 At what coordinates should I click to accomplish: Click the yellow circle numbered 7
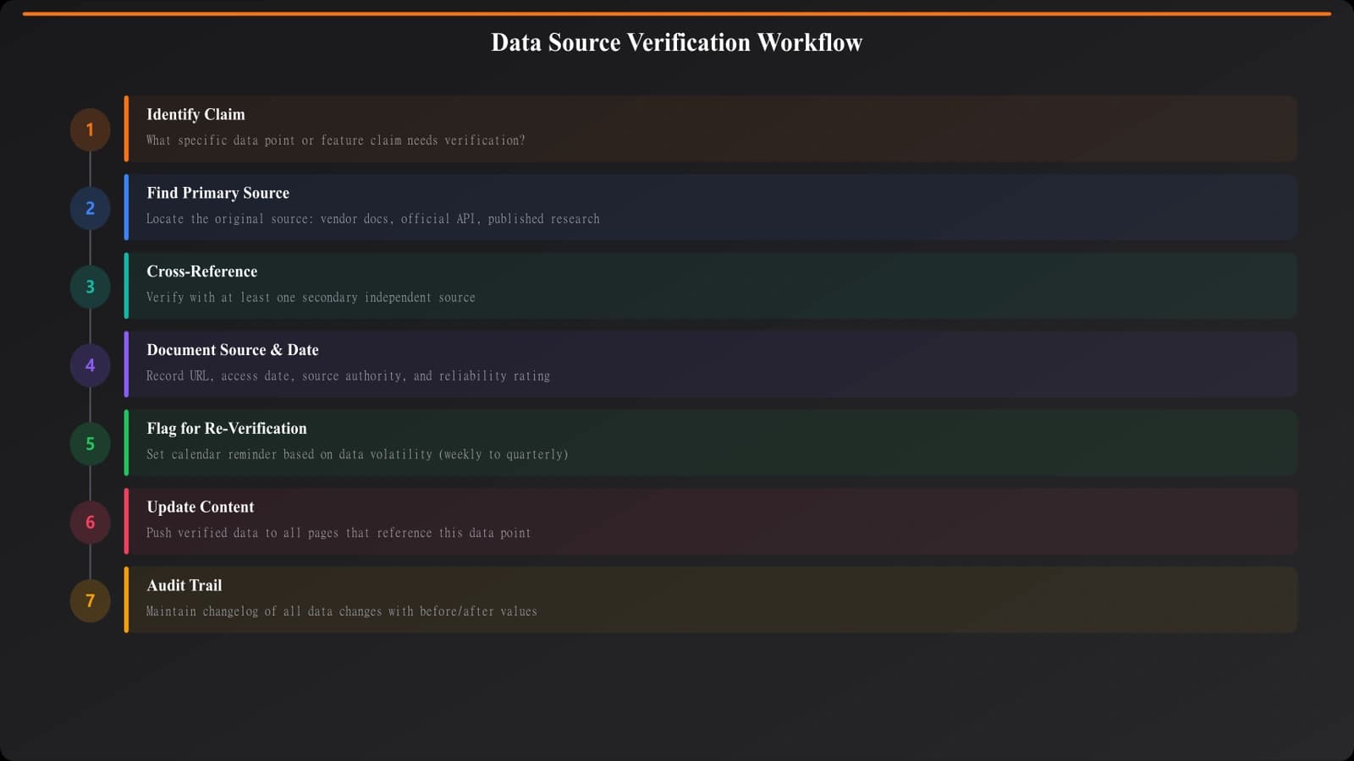pyautogui.click(x=89, y=600)
